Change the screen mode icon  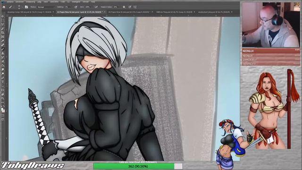pyautogui.click(x=3, y=119)
